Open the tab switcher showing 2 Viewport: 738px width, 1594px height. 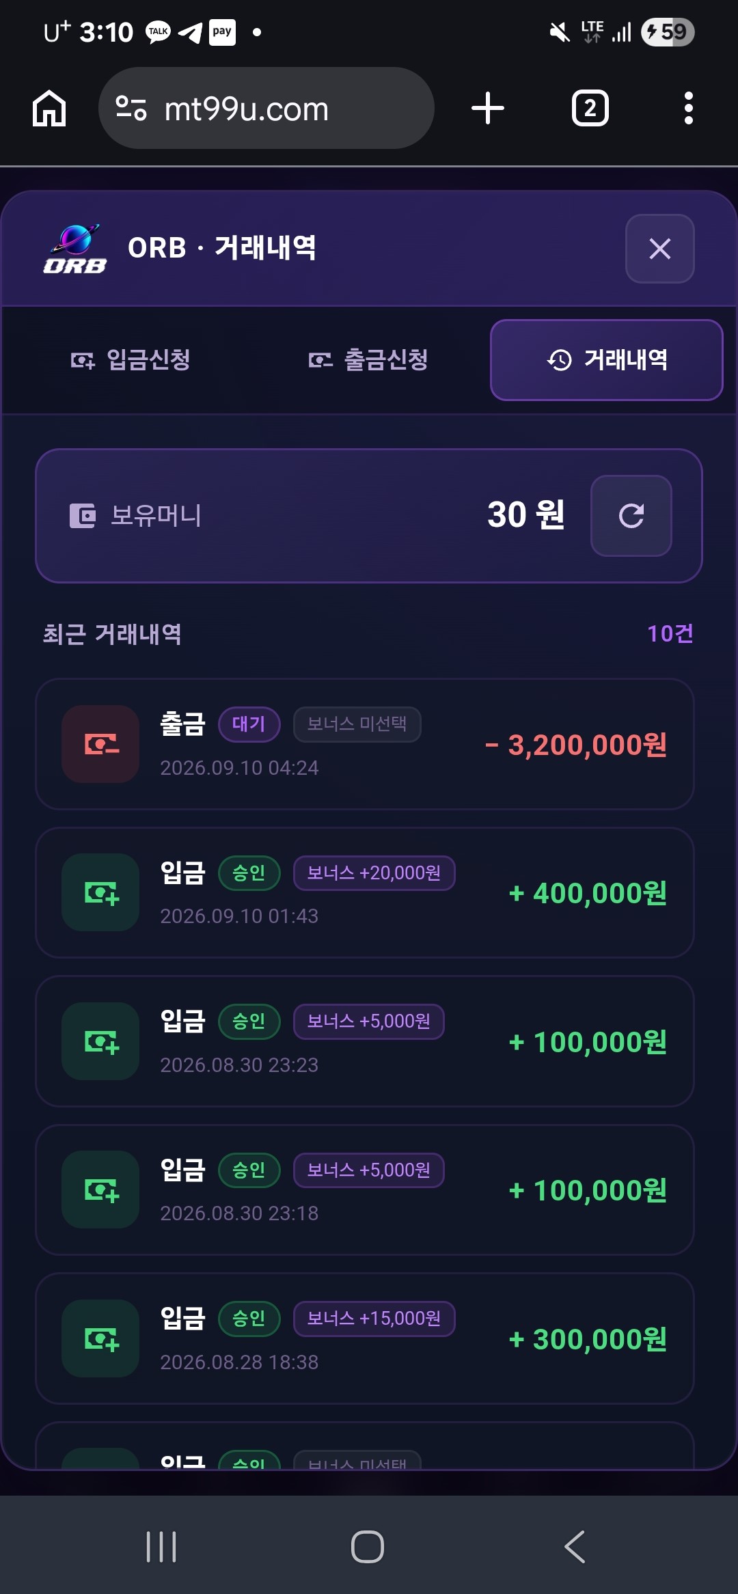click(x=590, y=109)
